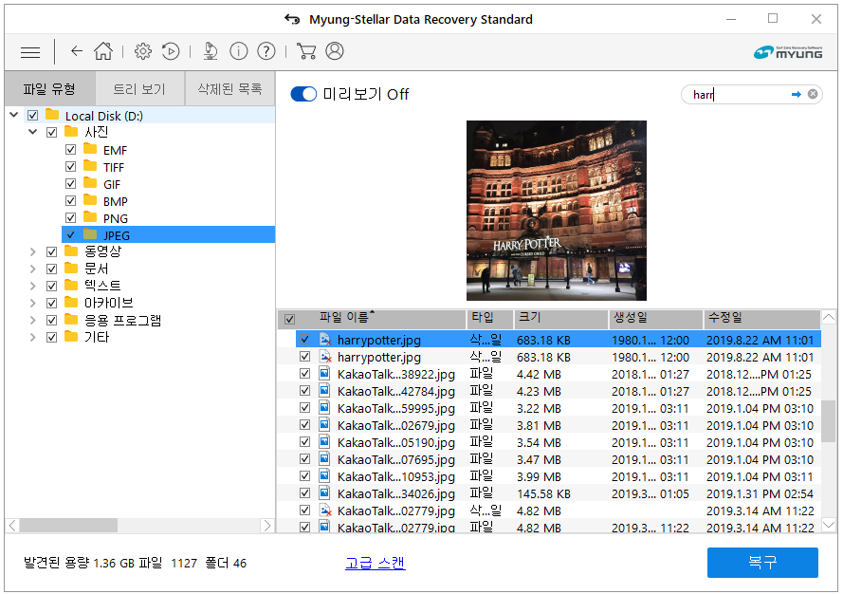Screen dimensions: 843x594
Task: Expand the 텍스트 folder node
Action: (33, 286)
